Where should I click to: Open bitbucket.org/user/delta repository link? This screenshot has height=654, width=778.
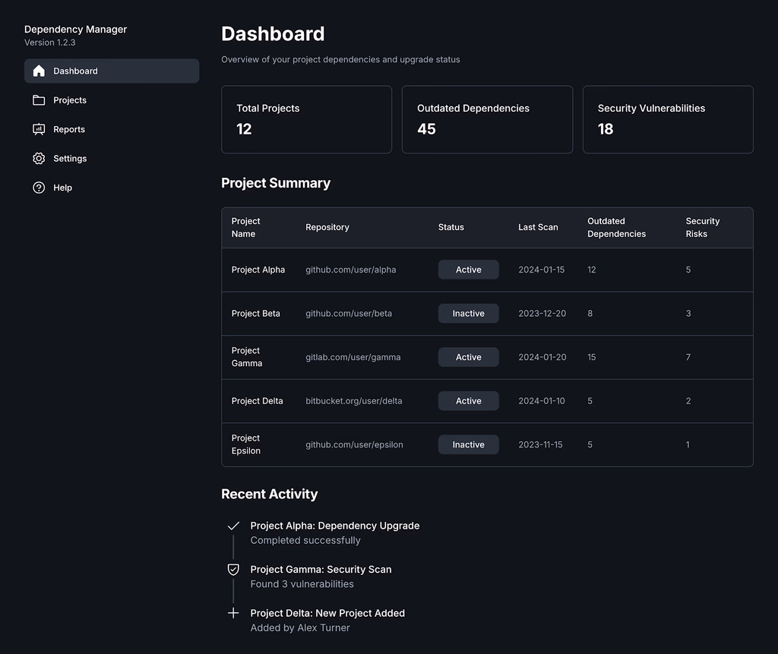(354, 401)
